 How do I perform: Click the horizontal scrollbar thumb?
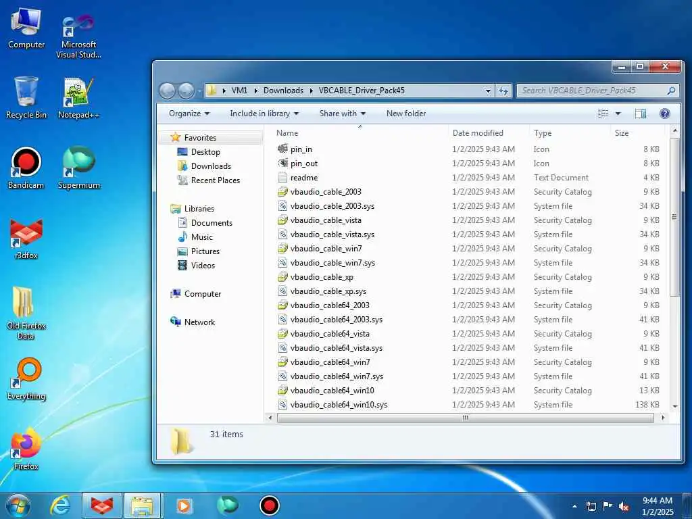click(x=465, y=418)
